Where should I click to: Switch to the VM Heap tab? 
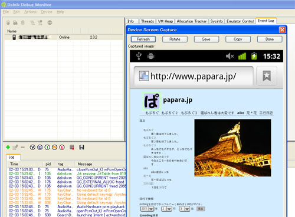pyautogui.click(x=166, y=21)
